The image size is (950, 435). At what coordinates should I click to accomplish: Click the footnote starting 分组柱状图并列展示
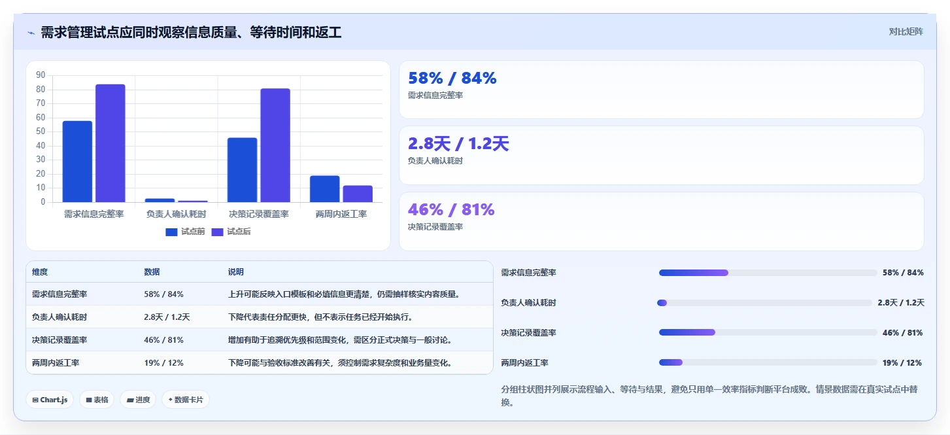[x=709, y=396]
